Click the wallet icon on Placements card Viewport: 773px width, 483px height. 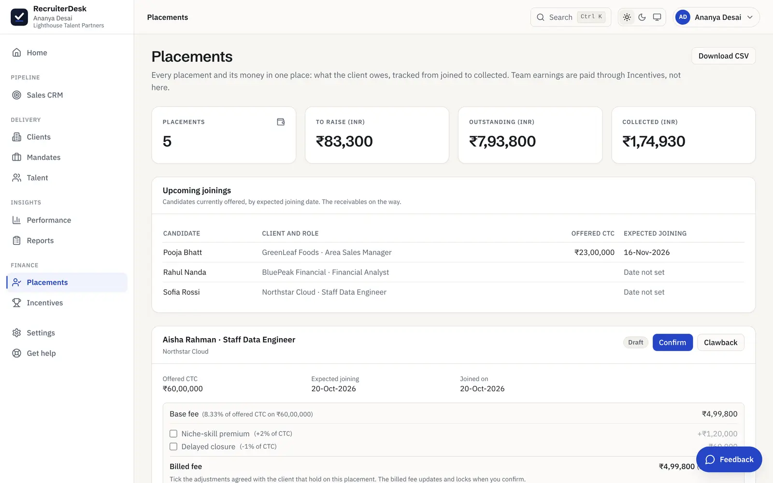coord(281,122)
